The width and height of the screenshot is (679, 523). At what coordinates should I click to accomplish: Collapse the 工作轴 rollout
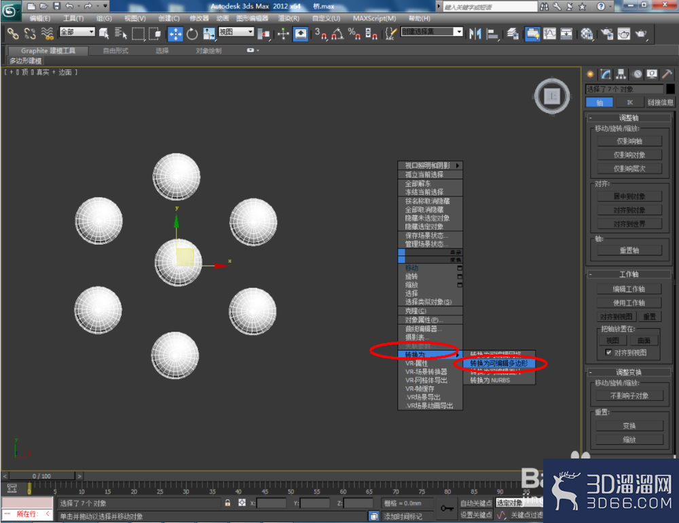click(629, 274)
